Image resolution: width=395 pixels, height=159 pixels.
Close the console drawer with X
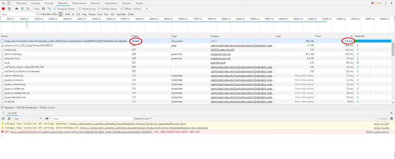(x=391, y=113)
